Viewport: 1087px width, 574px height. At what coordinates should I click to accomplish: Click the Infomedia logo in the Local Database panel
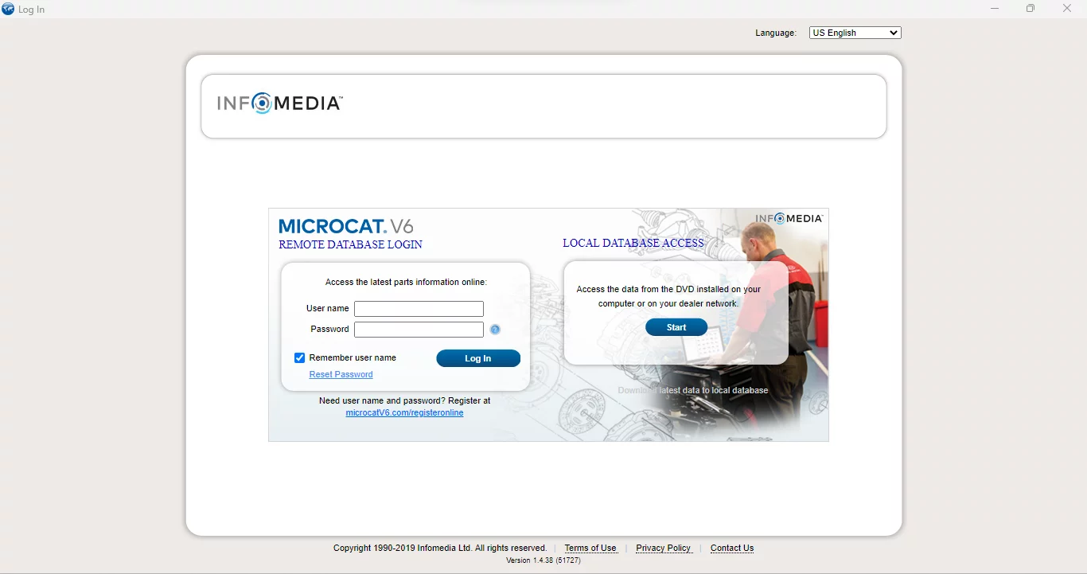[789, 217]
